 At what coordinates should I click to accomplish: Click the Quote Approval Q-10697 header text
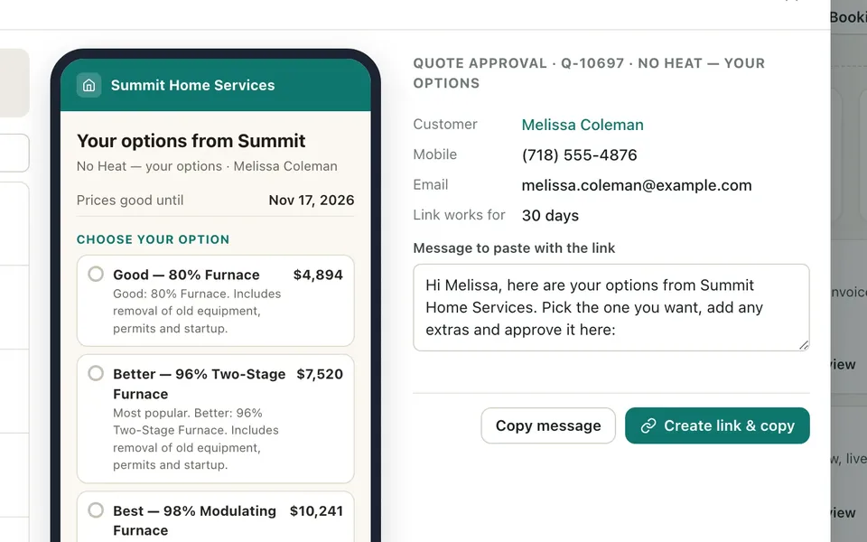(589, 73)
